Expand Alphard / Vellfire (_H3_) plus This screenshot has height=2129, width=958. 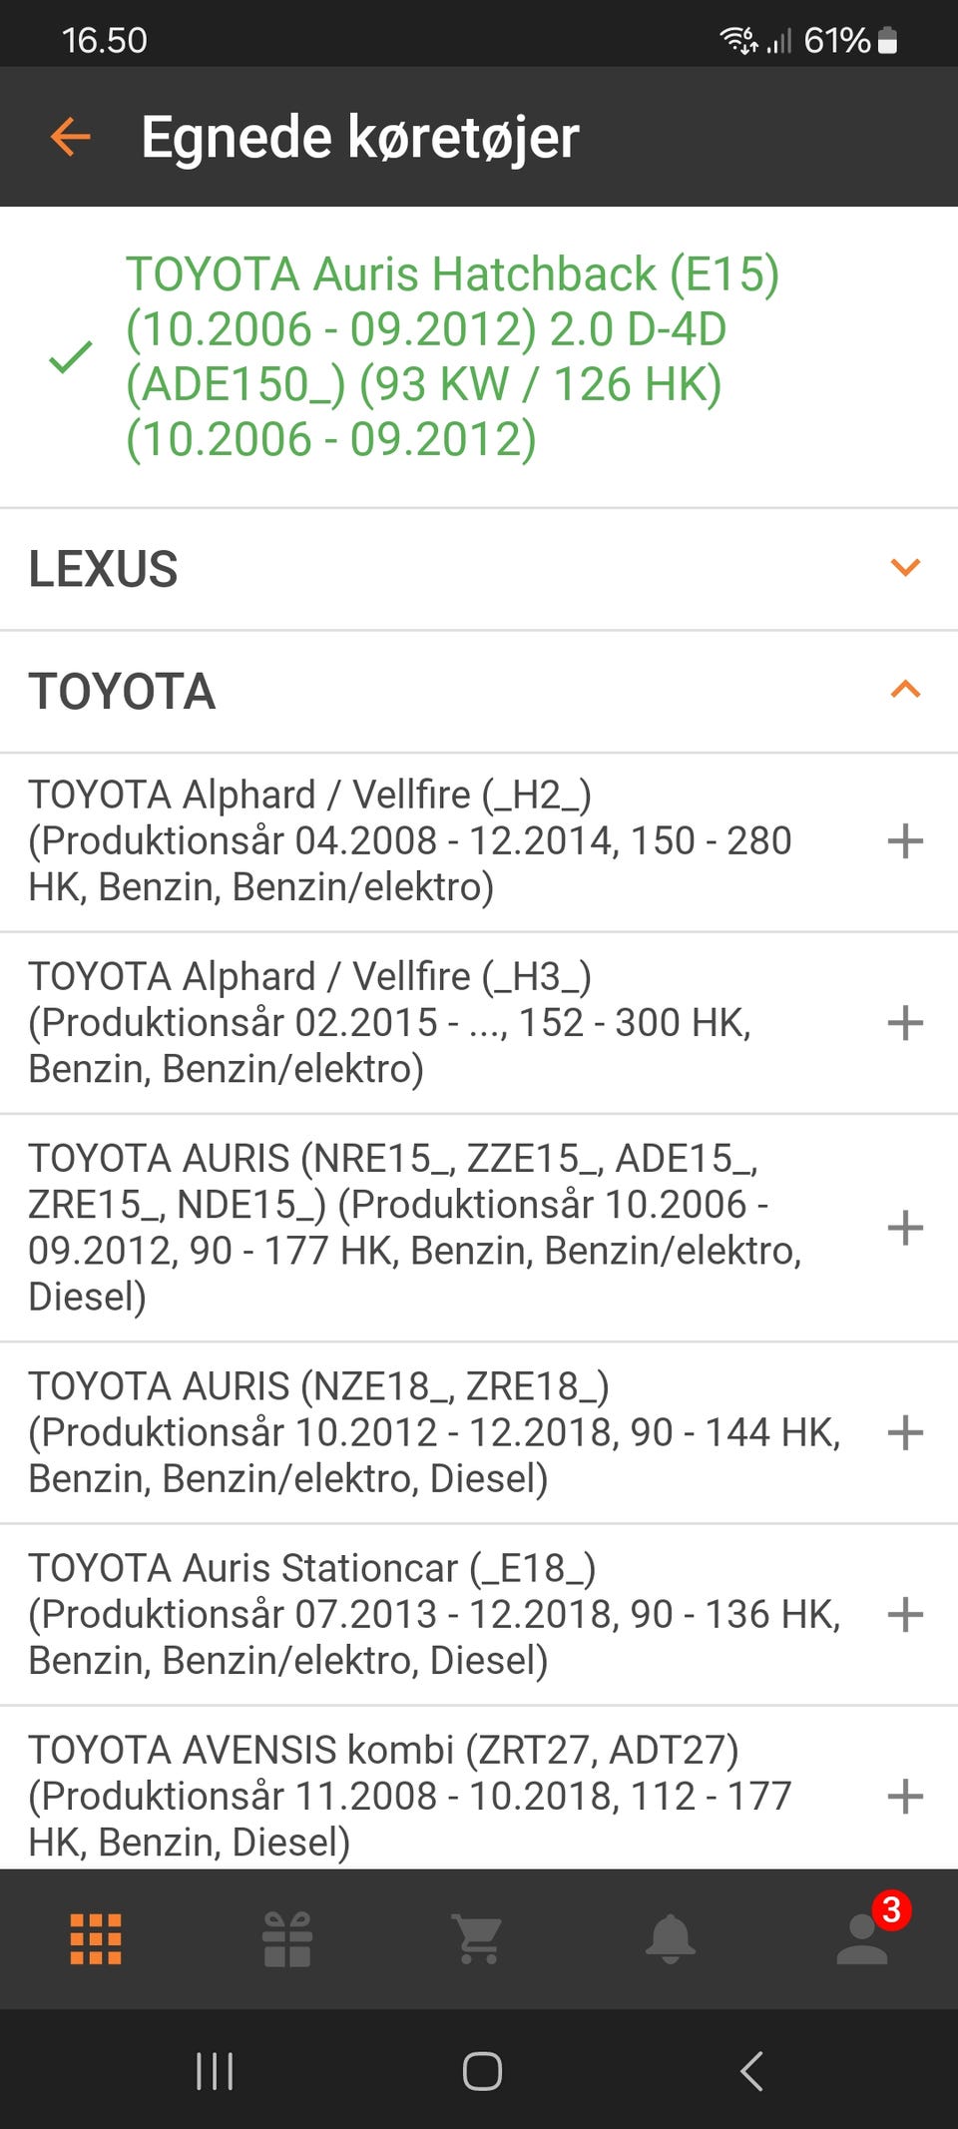(x=905, y=1023)
